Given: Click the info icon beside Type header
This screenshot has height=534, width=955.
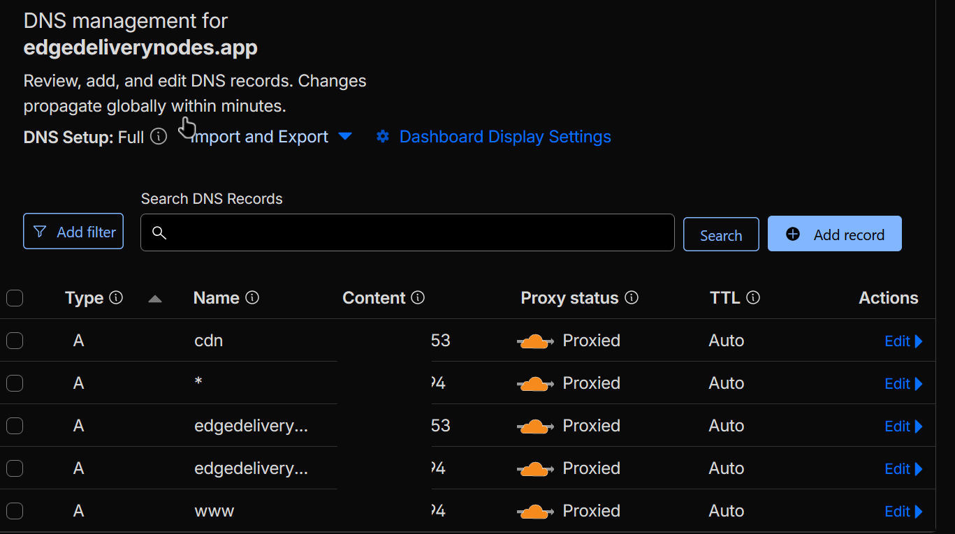Looking at the screenshot, I should pos(117,298).
